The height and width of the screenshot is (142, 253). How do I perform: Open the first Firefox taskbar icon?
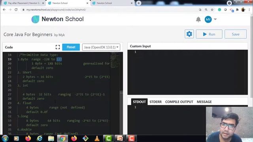pyautogui.click(x=28, y=138)
